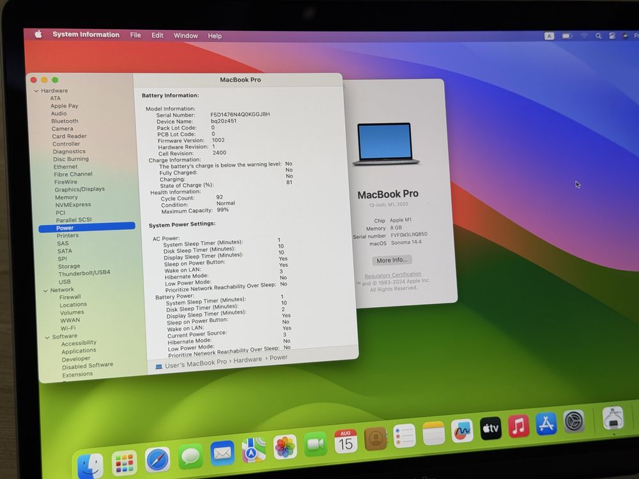
Task: Open Regulatory Certification link
Action: 393,275
